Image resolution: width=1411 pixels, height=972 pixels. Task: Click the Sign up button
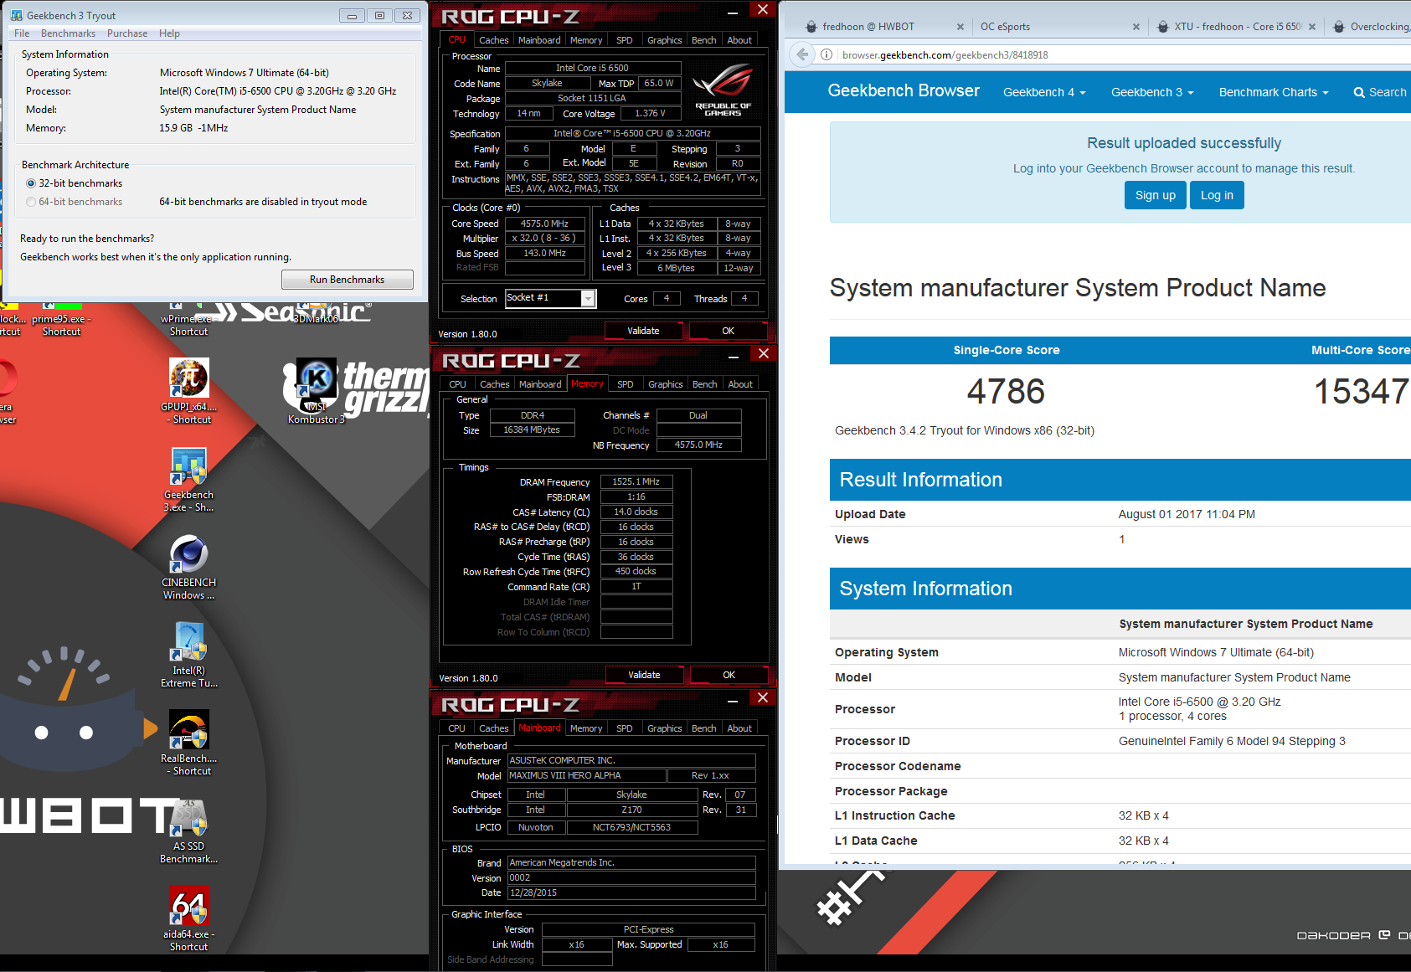click(1156, 195)
